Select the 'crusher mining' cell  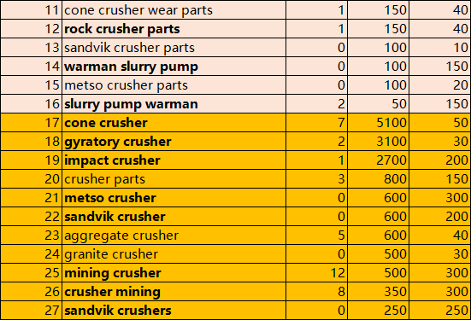[174, 292]
